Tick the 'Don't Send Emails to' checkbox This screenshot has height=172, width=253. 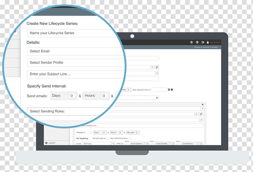pyautogui.click(x=130, y=138)
